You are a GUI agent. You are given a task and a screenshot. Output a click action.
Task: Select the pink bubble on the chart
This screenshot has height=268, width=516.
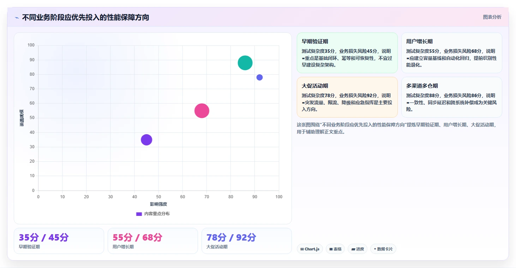tap(202, 111)
